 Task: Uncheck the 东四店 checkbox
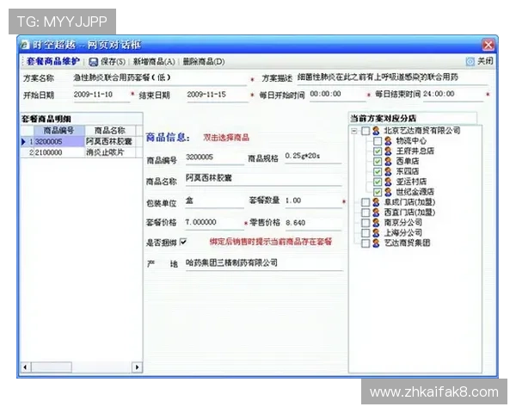pyautogui.click(x=378, y=171)
